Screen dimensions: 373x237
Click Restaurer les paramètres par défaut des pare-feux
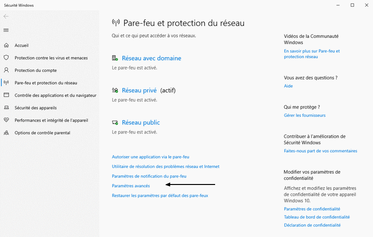tap(160, 195)
